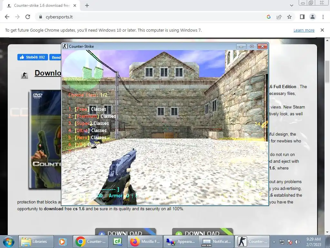Screen dimensions: 330x248
Task: Click the Counter-Strike DVD cover image
Action: click(45, 139)
